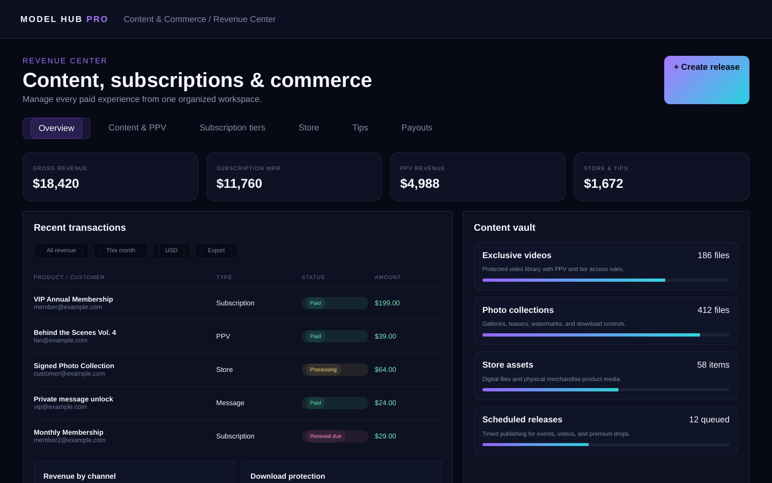Click the $39.00 amount
Viewport: 772px width, 483px height.
coord(385,336)
